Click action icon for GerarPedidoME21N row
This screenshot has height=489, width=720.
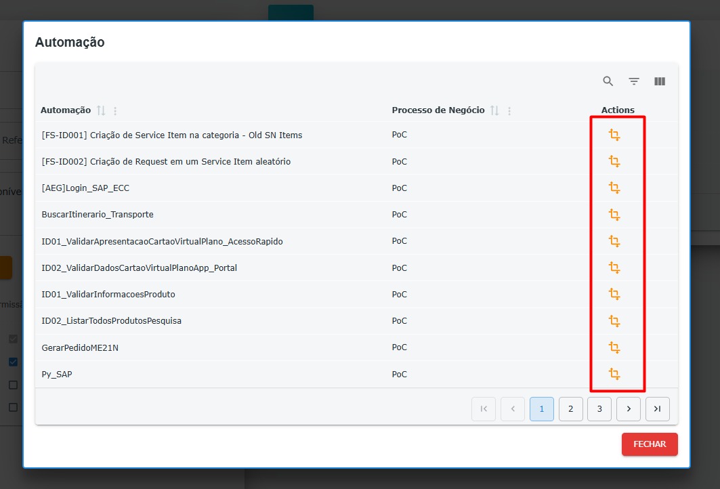coord(614,347)
